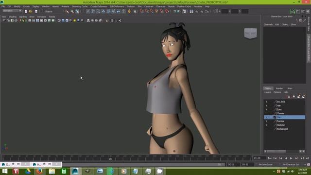Click the smooth shade all viewport icon
Image resolution: width=311 pixels, height=175 pixels.
(x=63, y=20)
